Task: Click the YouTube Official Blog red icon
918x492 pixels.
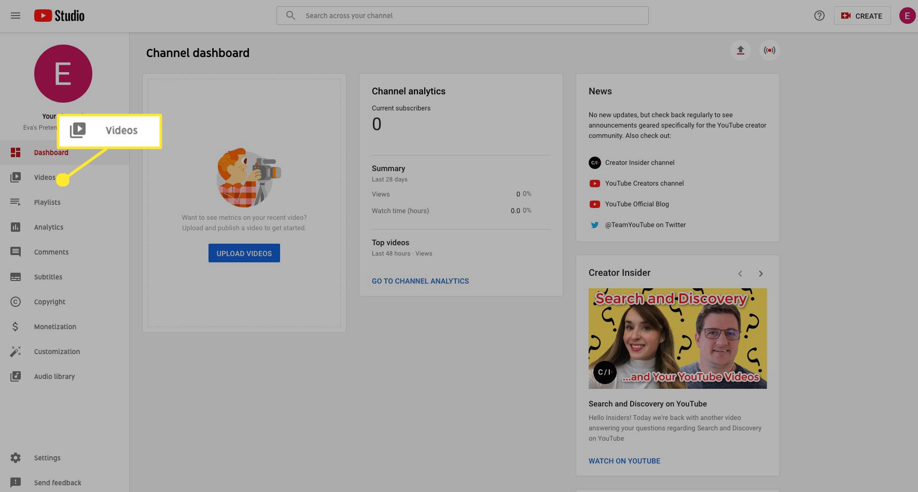Action: tap(594, 204)
